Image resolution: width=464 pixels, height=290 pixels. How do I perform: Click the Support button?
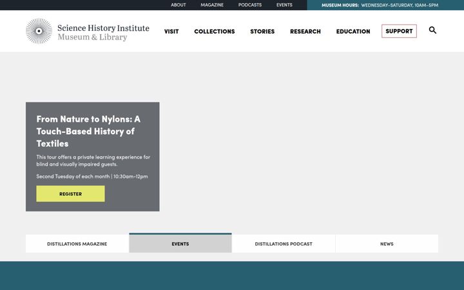[x=399, y=31]
